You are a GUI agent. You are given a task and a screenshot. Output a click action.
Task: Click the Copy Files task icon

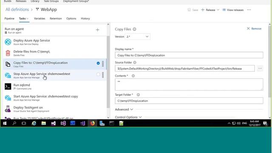click(8, 64)
